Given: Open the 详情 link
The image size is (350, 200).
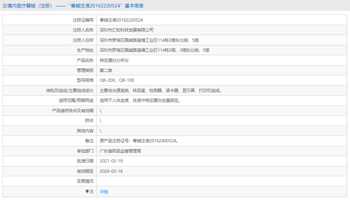Looking at the screenshot, I should pyautogui.click(x=104, y=192).
